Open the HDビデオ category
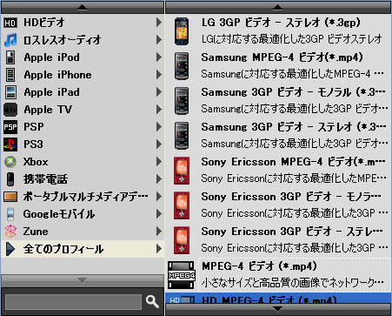Viewport: 392px width, 316px height. pyautogui.click(x=83, y=23)
